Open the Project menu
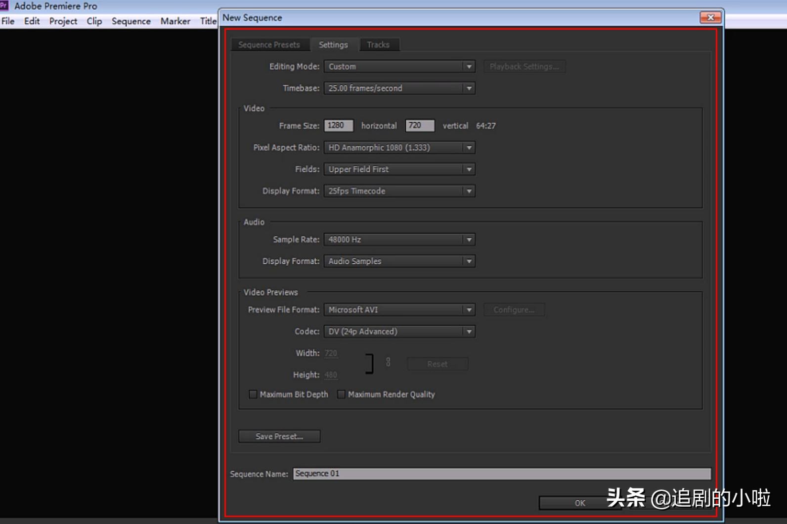Screen dimensions: 787x524 [63, 21]
